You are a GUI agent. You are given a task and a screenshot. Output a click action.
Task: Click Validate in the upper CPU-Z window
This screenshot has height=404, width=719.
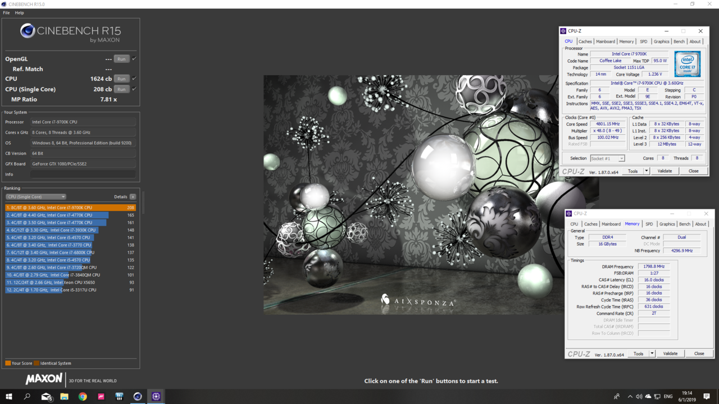pyautogui.click(x=665, y=171)
